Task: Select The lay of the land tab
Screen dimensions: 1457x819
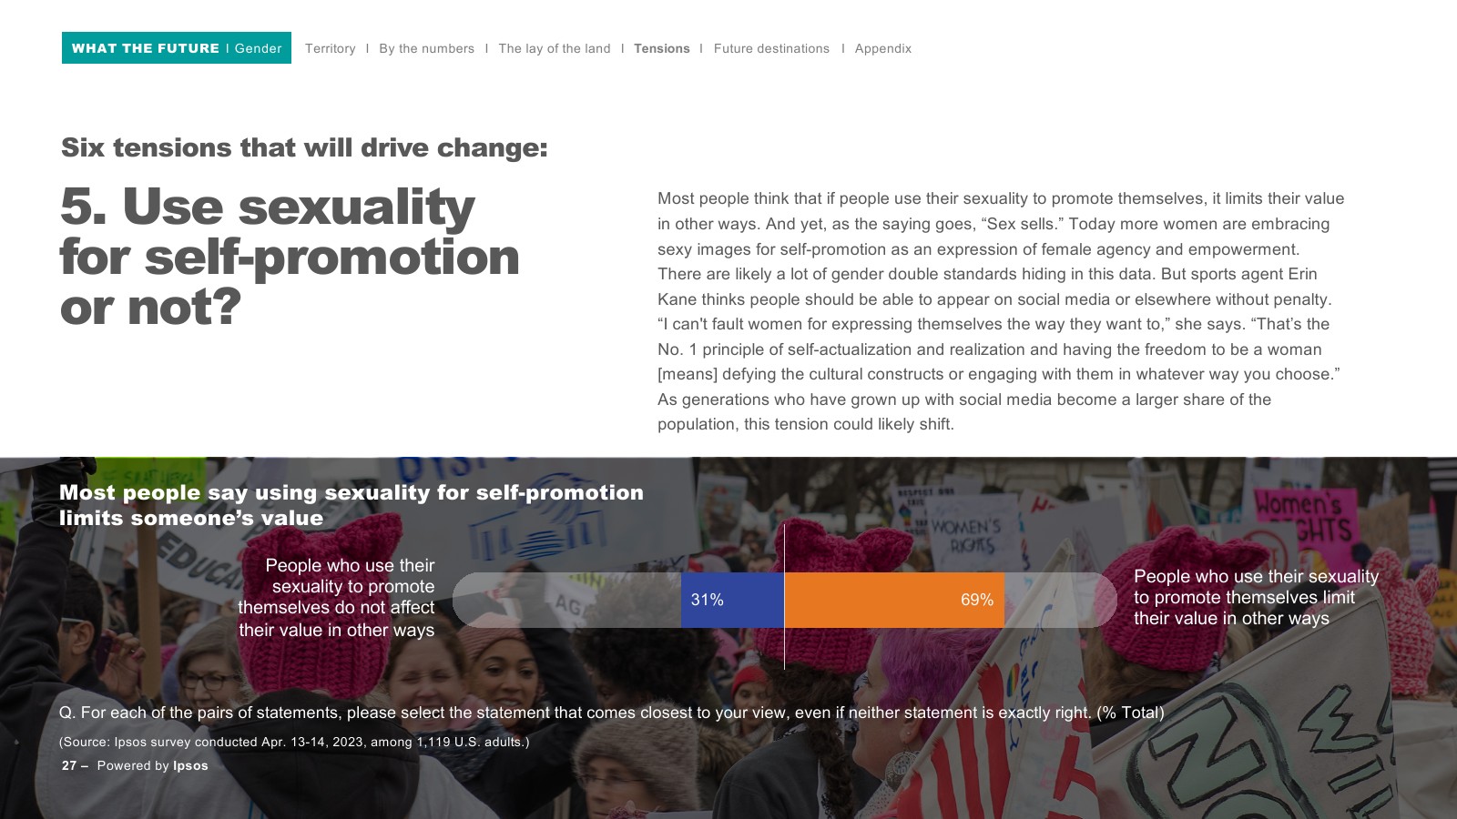Action: (x=554, y=48)
